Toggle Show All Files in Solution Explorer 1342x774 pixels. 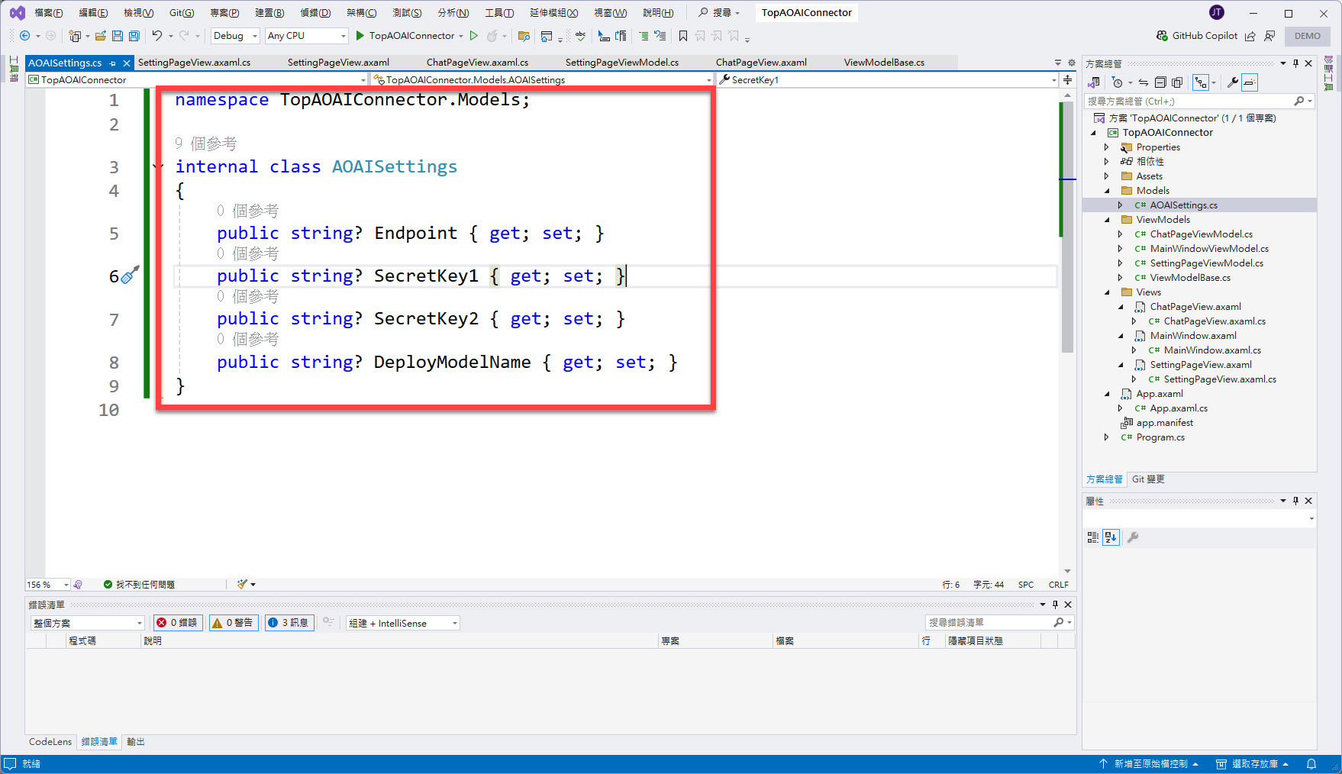click(1177, 82)
